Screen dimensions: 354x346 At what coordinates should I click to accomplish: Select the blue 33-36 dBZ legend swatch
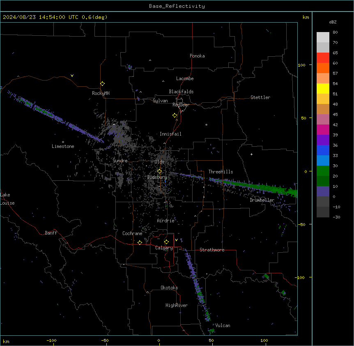pos(323,150)
